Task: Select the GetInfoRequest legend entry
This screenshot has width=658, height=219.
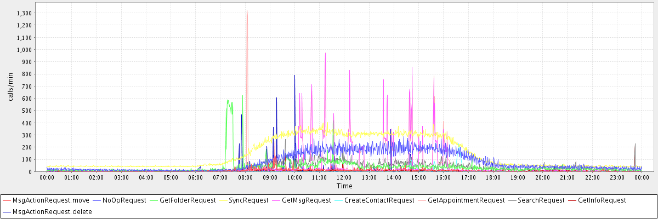Action: coord(602,200)
